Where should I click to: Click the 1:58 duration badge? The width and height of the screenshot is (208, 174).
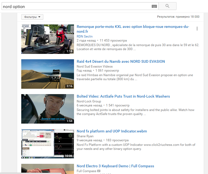[x=69, y=121]
